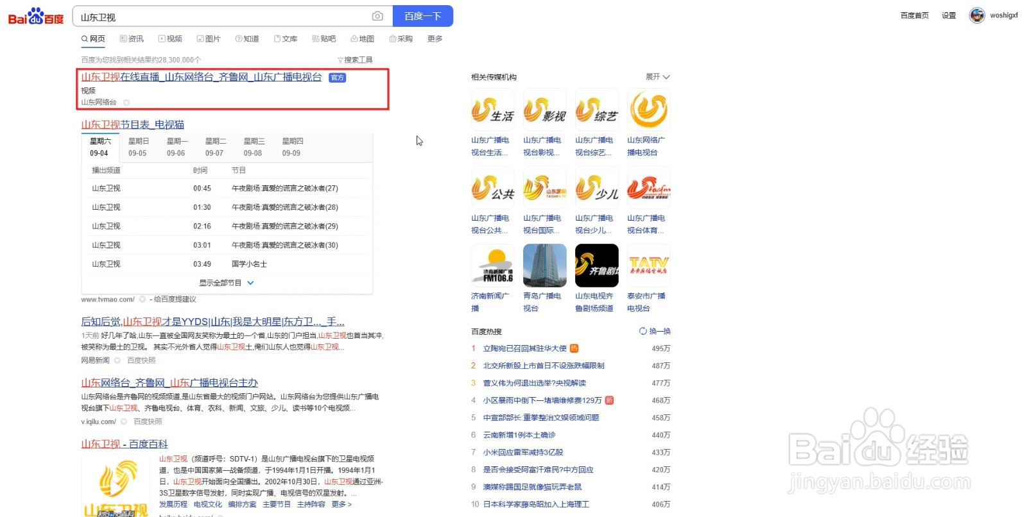
Task: Select the 星期一 09-06 schedule tab
Action: pos(177,147)
